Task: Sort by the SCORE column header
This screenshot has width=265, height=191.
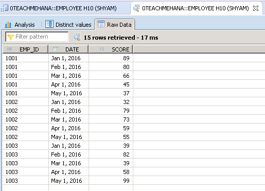Action: point(111,49)
